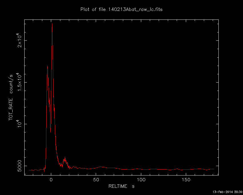This screenshot has height=195, width=243.
Task: Click the x-axis tick label '50'
Action: click(96, 180)
